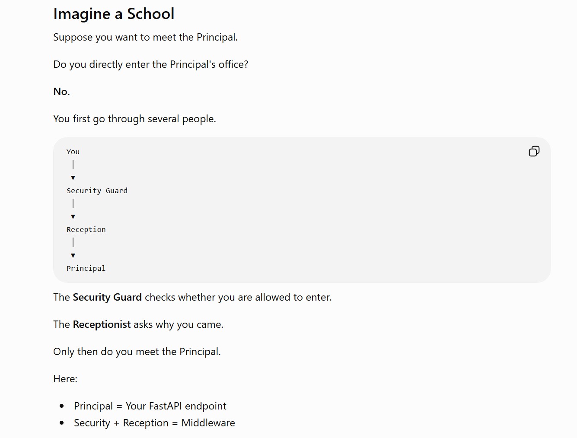577x438 pixels.
Task: Click the 'Here:' text line
Action: pos(65,379)
